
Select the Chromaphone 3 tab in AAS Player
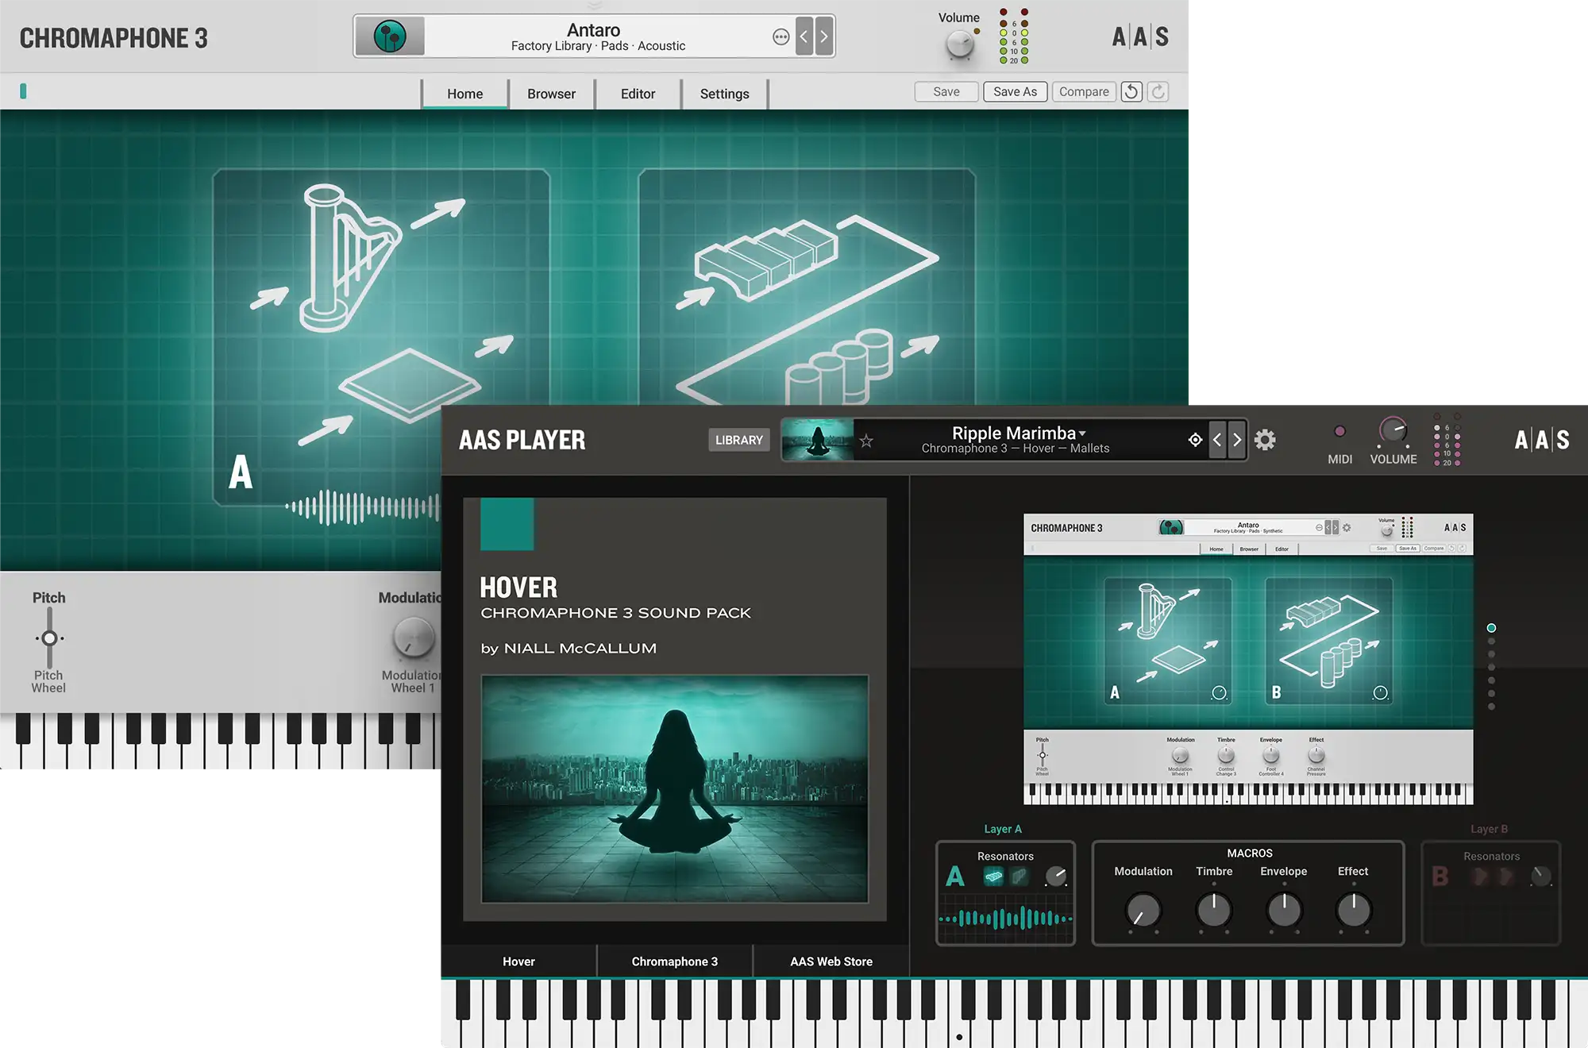tap(675, 961)
